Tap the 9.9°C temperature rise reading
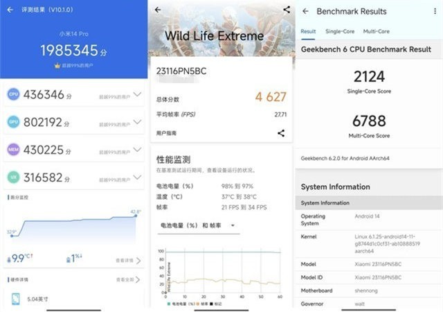 pyautogui.click(x=20, y=258)
